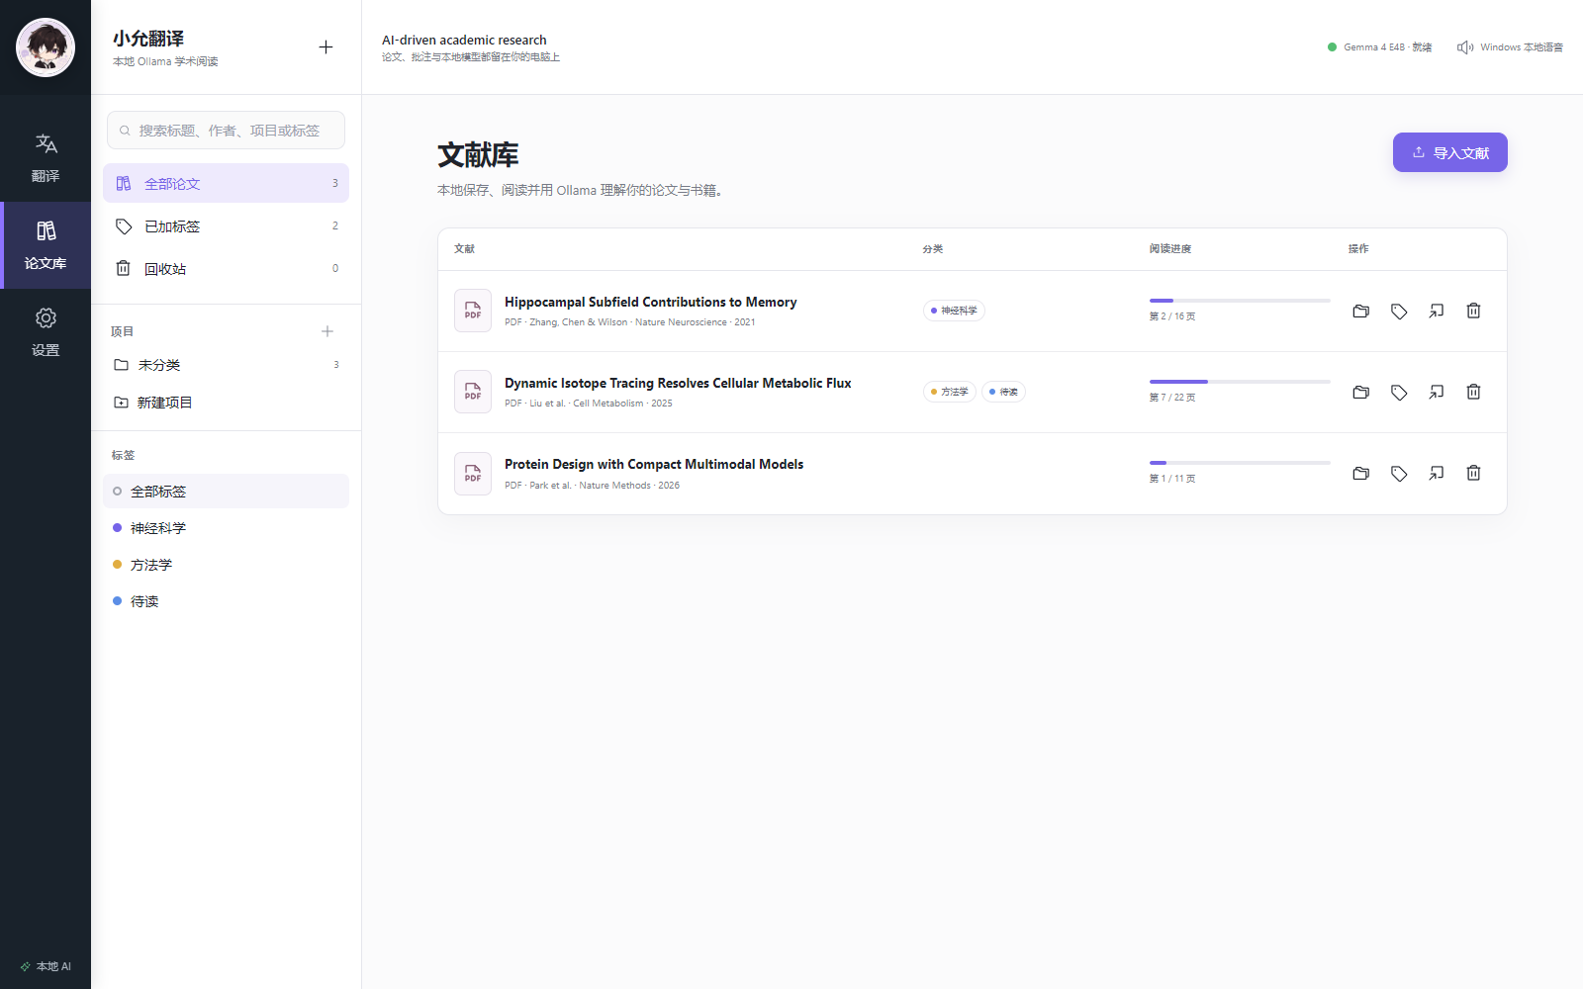Edit tags for Dynamic Isotope paper
The image size is (1583, 989).
(x=1399, y=392)
